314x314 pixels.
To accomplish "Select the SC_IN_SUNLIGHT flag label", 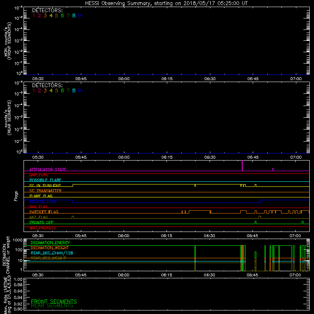I will (45, 185).
